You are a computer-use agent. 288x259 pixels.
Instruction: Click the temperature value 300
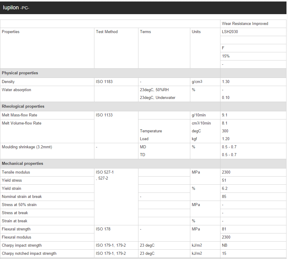(225, 131)
